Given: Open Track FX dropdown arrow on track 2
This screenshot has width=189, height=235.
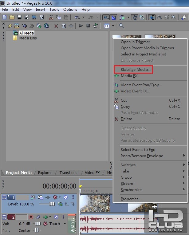Looking at the screenshot, I should coord(50,217).
